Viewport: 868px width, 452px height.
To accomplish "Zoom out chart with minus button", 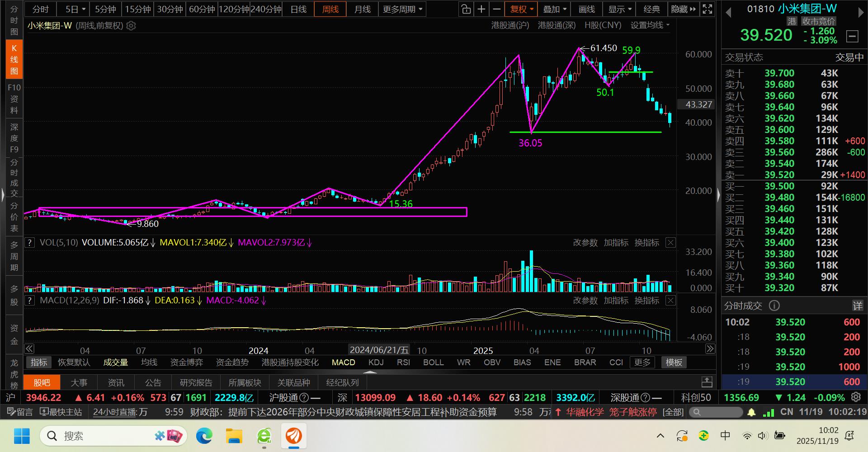I will [497, 9].
